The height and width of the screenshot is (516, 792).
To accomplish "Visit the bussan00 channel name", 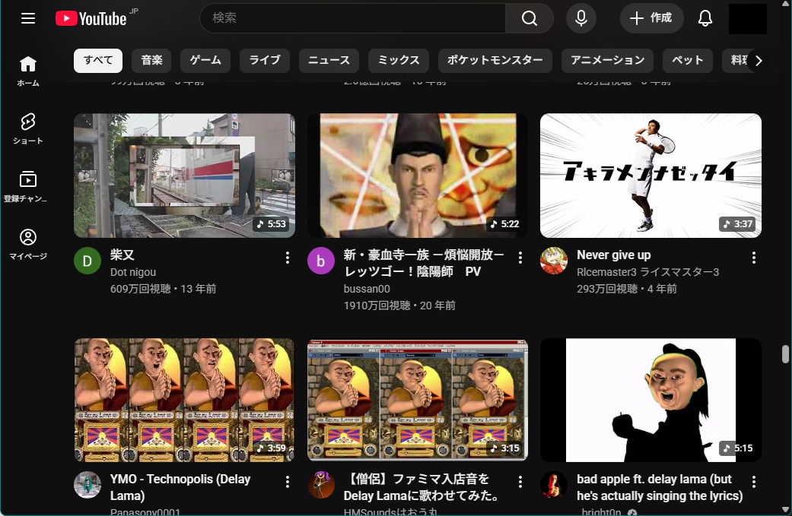I will pos(367,289).
